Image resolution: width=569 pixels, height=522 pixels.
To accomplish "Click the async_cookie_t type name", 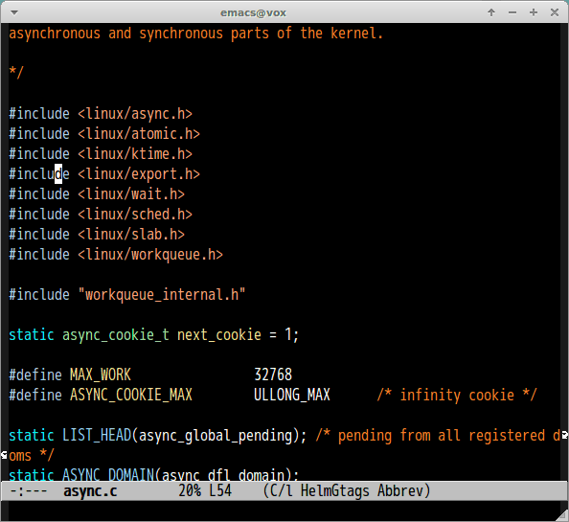I will (x=116, y=335).
